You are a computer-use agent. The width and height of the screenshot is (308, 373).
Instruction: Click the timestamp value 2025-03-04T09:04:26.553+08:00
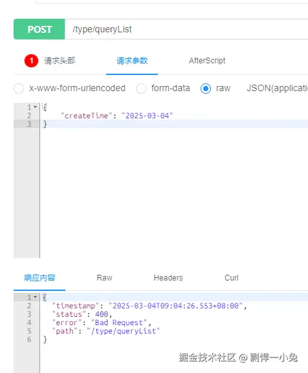175,306
